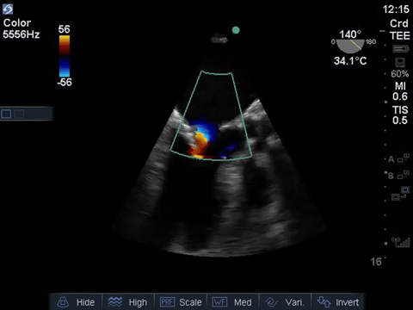This screenshot has width=413, height=310.
Task: Select the left layout box in side panel
Action: click(x=6, y=114)
